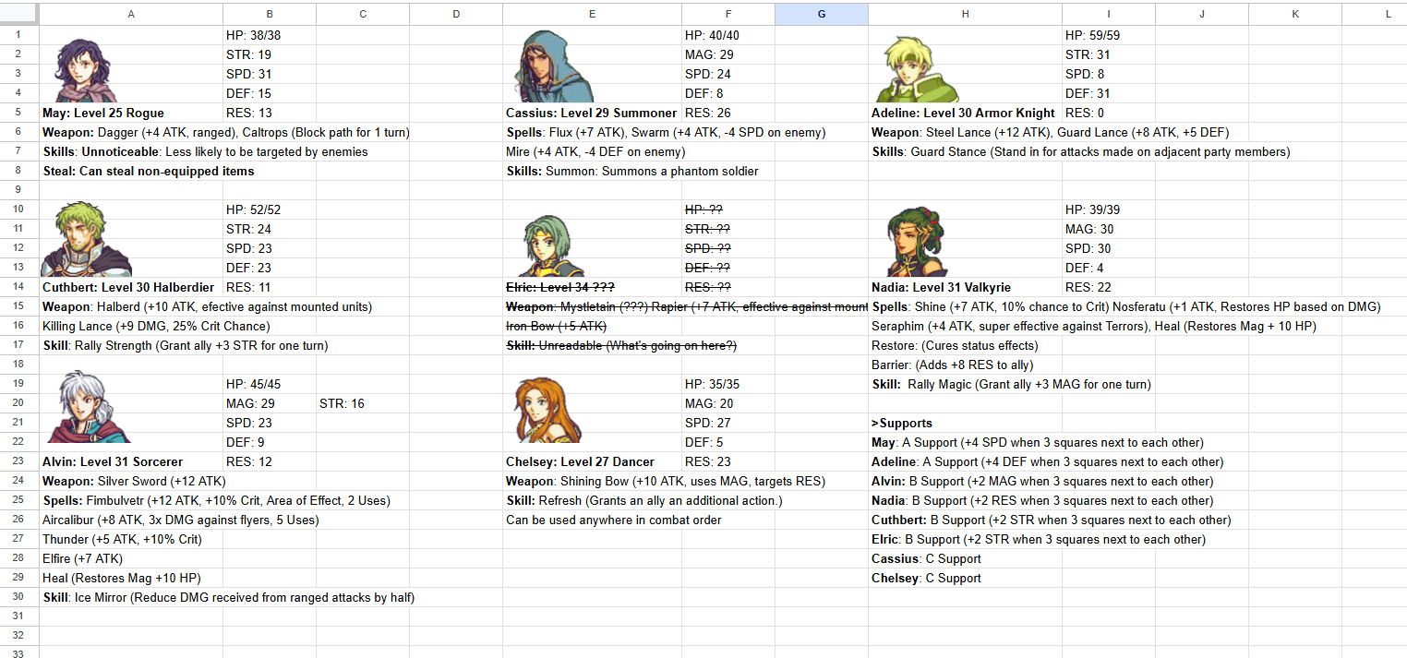
Task: Click cell 'DEF: 4' for Nadia
Action: [x=1108, y=268]
